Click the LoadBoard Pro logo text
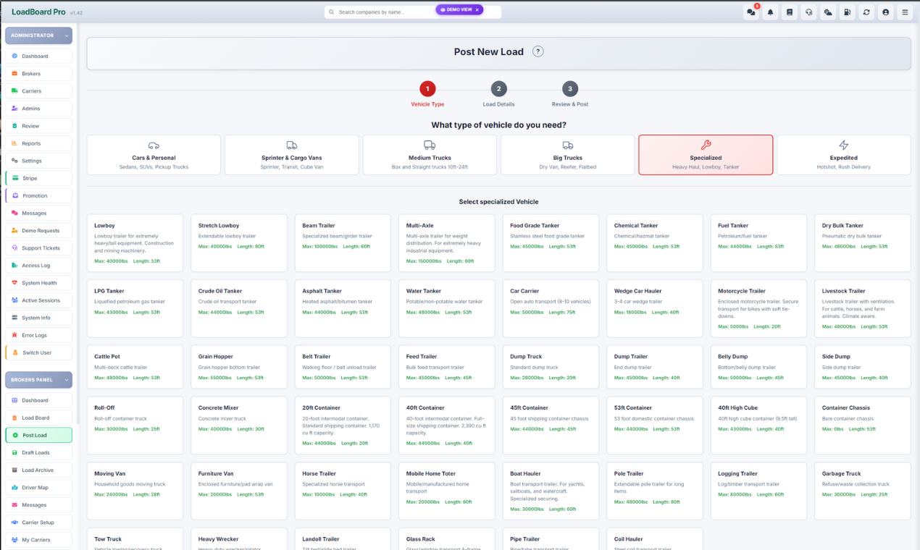The image size is (920, 550). point(38,12)
